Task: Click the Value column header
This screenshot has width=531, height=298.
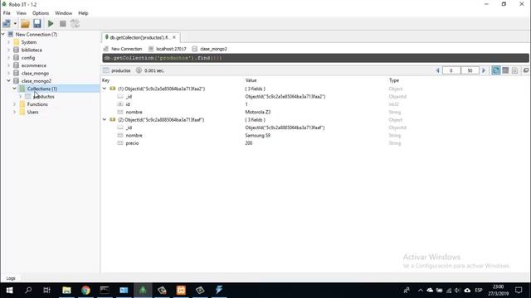Action: [251, 80]
